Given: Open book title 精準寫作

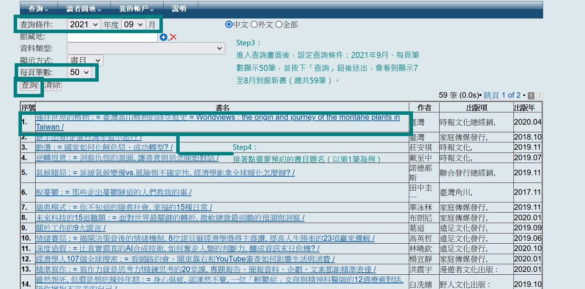Looking at the screenshot, I should pyautogui.click(x=205, y=269).
